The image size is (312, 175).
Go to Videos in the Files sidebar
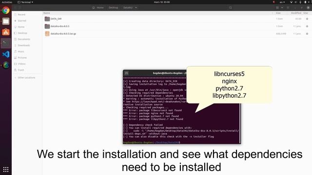[21, 64]
